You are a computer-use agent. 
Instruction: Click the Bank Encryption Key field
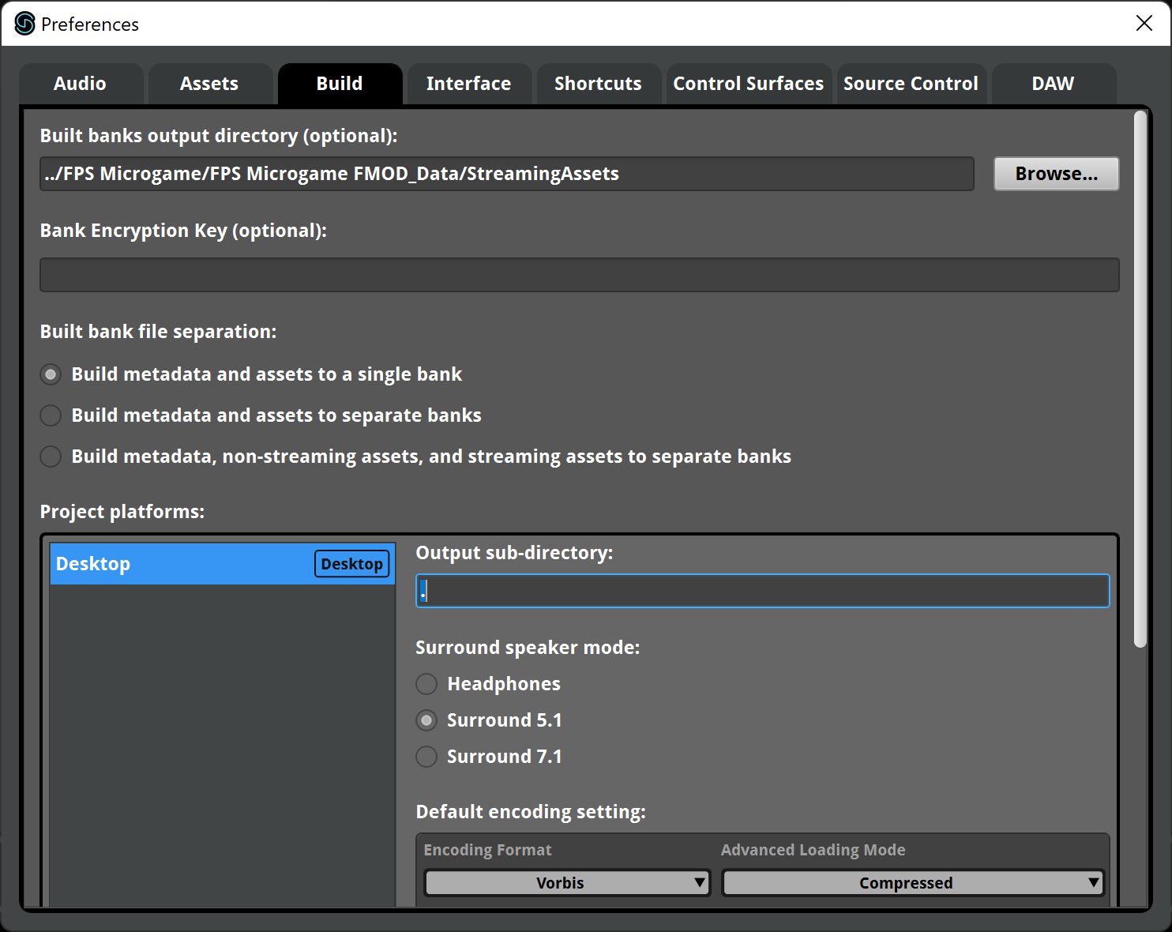580,275
